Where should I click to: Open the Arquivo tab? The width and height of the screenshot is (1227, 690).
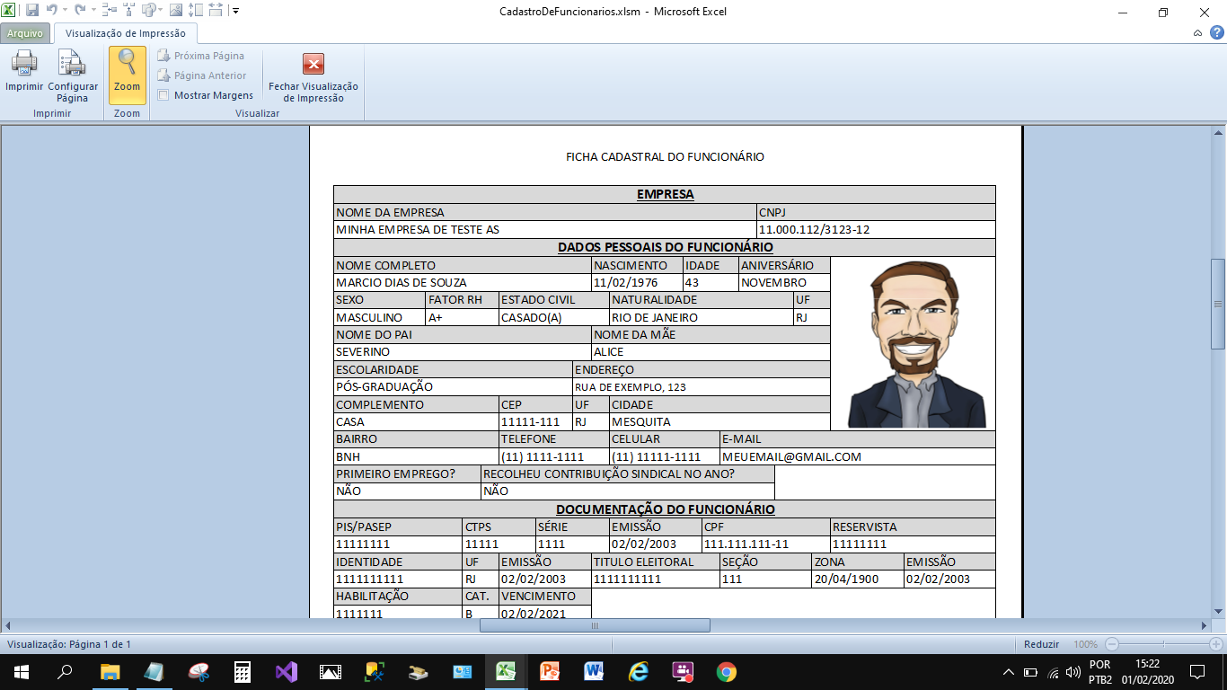25,33
